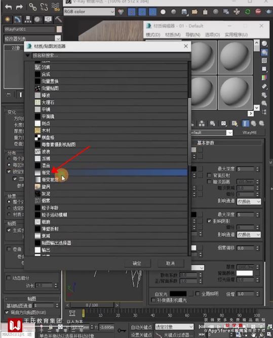Viewport: 273px width, 338px height.
Task: Select the 大理石 marble map entry
Action: pyautogui.click(x=111, y=102)
